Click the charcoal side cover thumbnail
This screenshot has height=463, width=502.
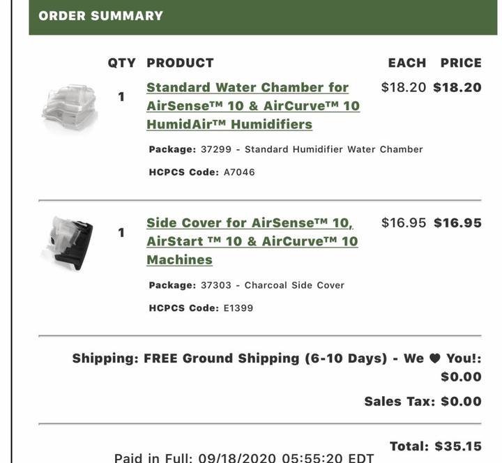click(x=68, y=243)
